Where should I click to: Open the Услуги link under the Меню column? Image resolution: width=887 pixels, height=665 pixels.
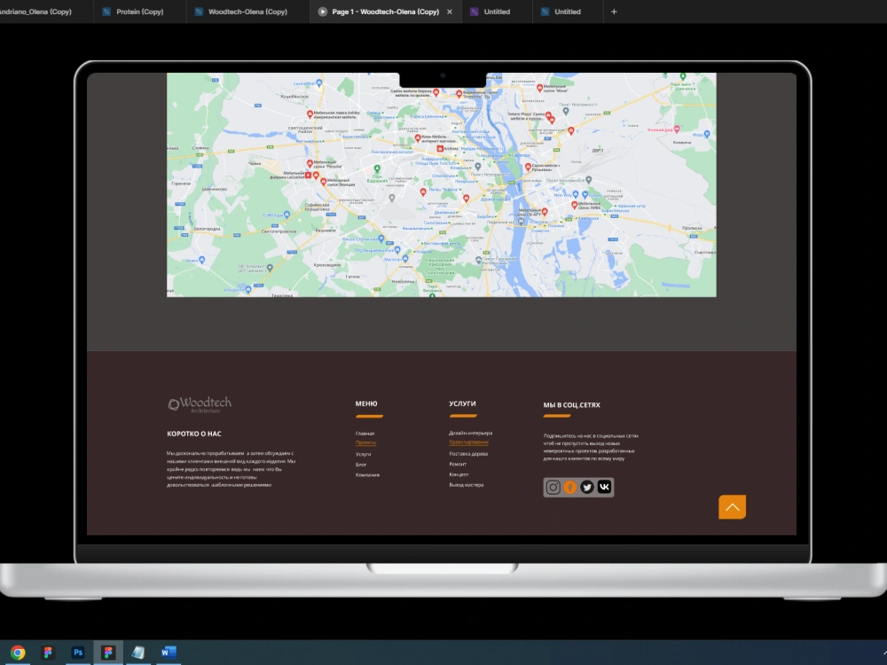[x=363, y=454]
